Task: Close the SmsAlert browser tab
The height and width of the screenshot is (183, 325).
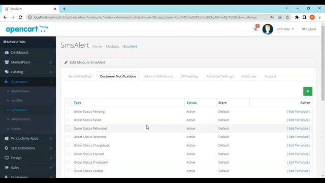Action: coord(55,9)
